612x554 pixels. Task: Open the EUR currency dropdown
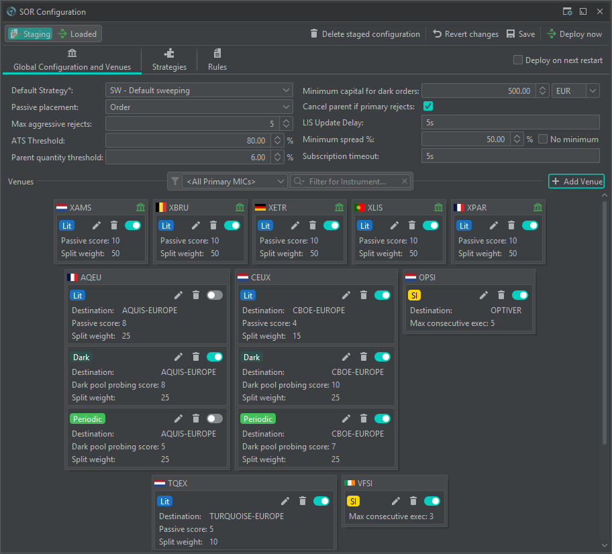575,91
